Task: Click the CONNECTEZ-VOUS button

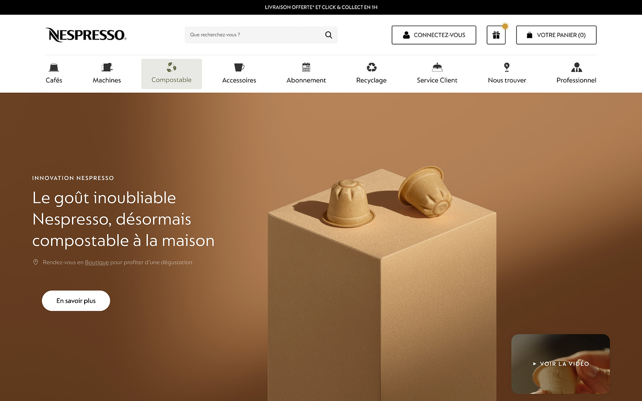Action: pyautogui.click(x=434, y=35)
